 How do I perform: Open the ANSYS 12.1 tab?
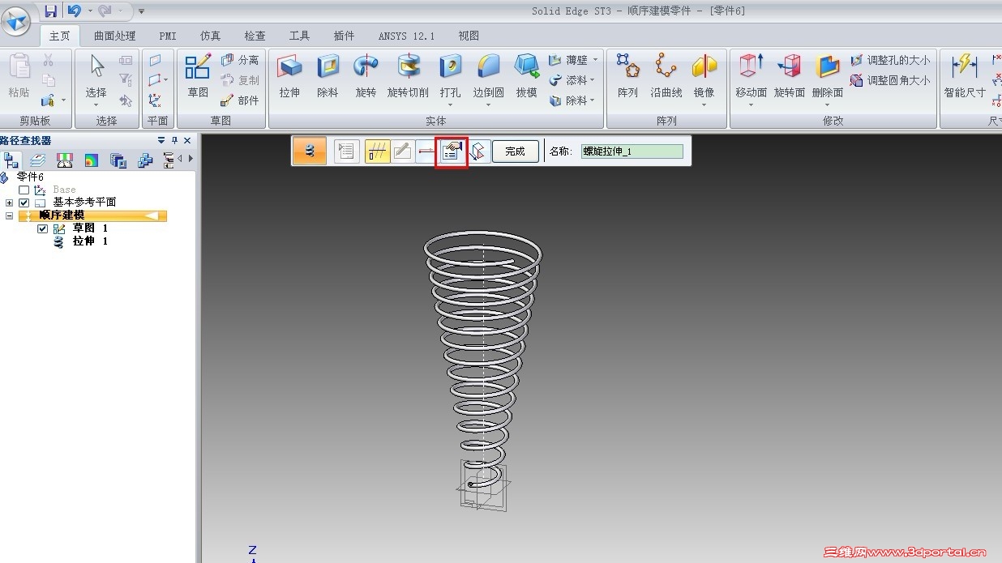point(406,36)
